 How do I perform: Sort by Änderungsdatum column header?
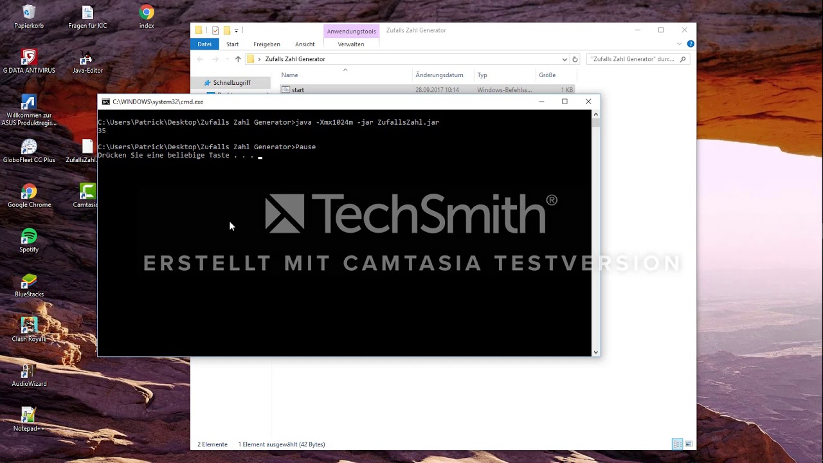[x=442, y=75]
